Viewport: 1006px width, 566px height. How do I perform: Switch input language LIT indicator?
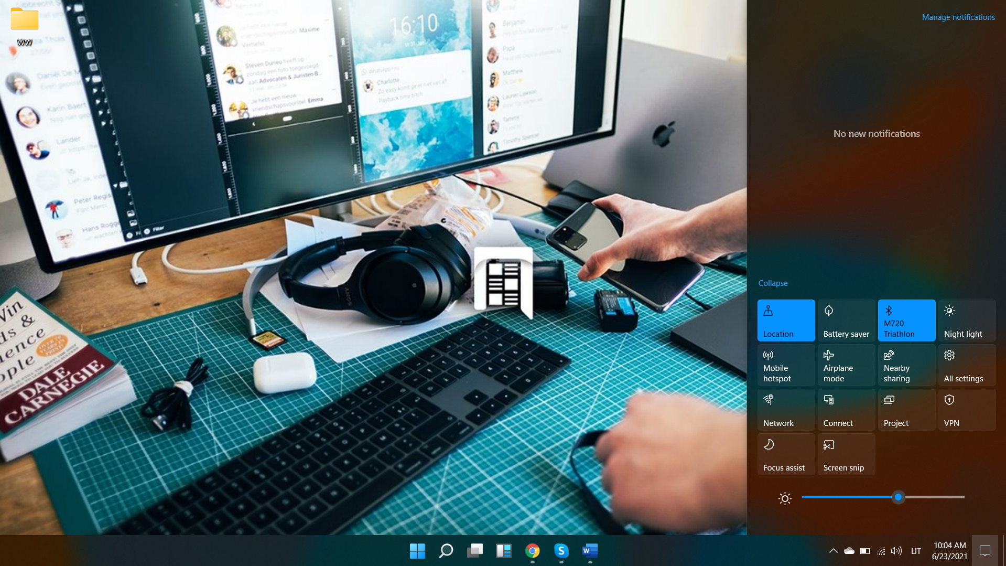click(x=916, y=551)
